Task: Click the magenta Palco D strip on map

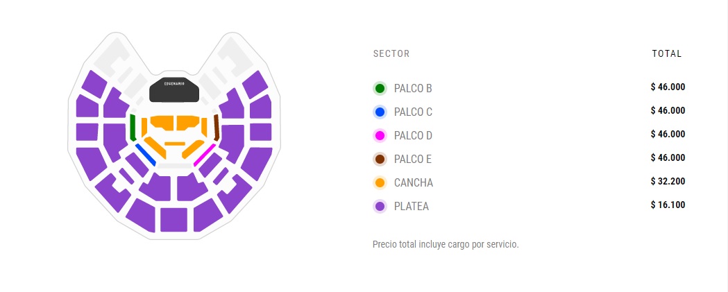Action: click(x=205, y=155)
